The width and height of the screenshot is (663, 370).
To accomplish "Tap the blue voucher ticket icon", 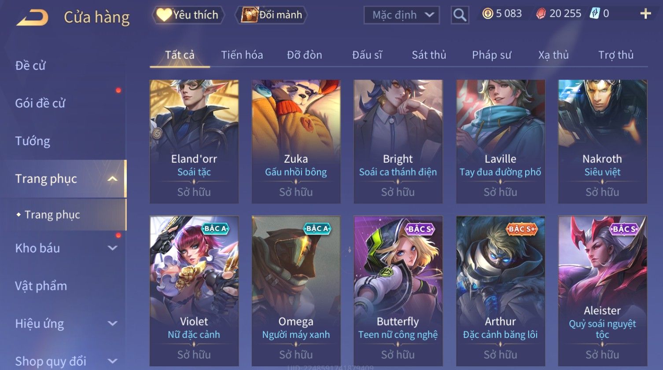I will click(x=595, y=14).
